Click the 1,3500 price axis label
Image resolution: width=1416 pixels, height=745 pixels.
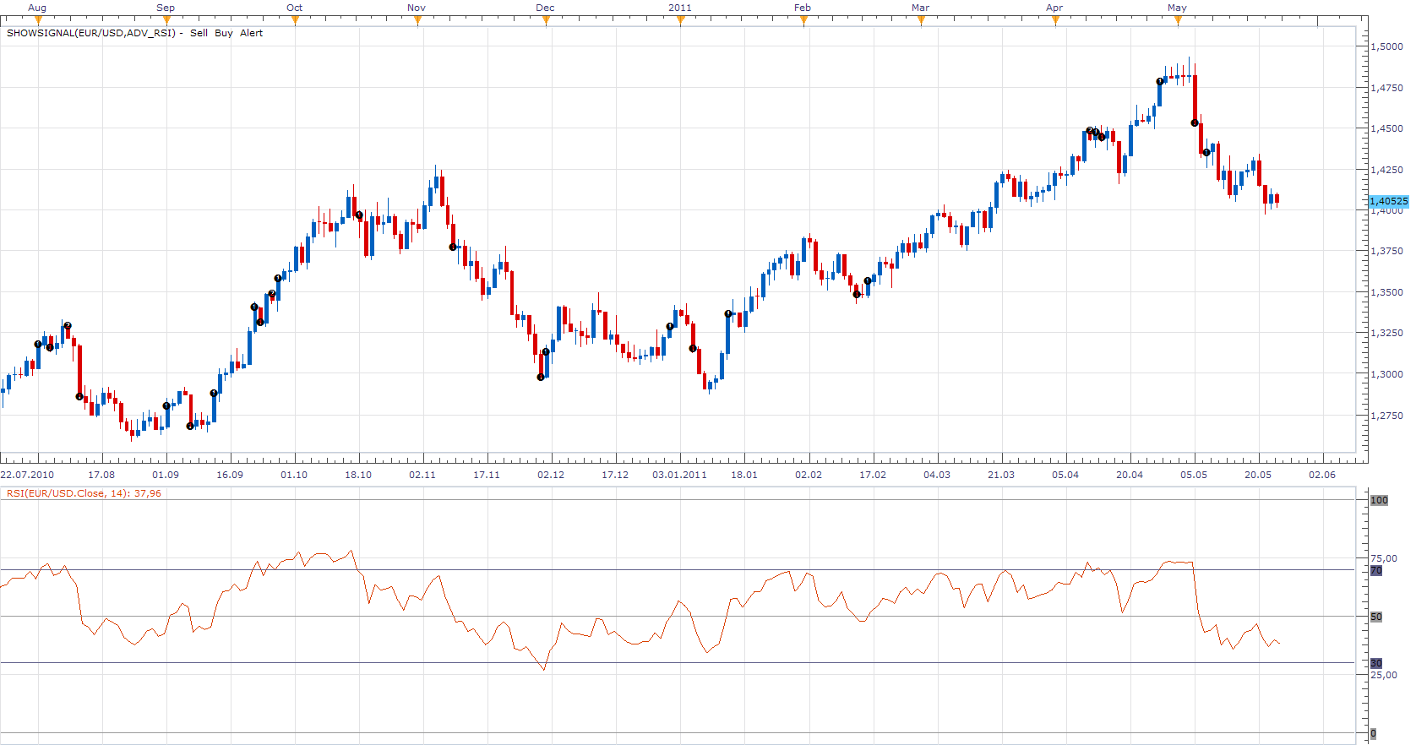tap(1387, 292)
